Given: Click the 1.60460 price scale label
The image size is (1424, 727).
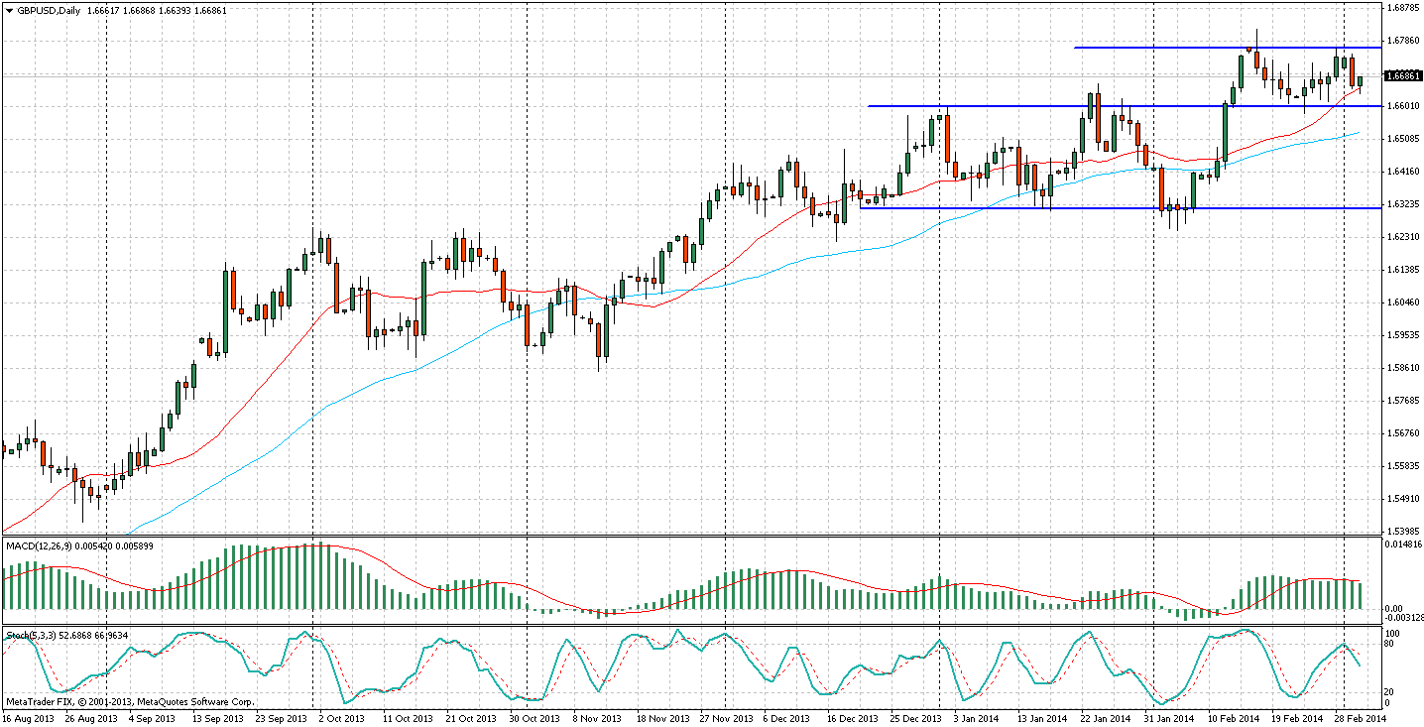Looking at the screenshot, I should [x=1402, y=303].
